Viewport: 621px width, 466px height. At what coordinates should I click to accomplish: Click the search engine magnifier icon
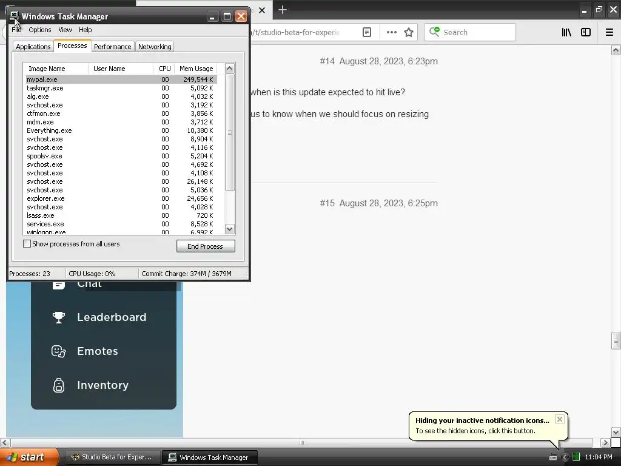pos(434,32)
